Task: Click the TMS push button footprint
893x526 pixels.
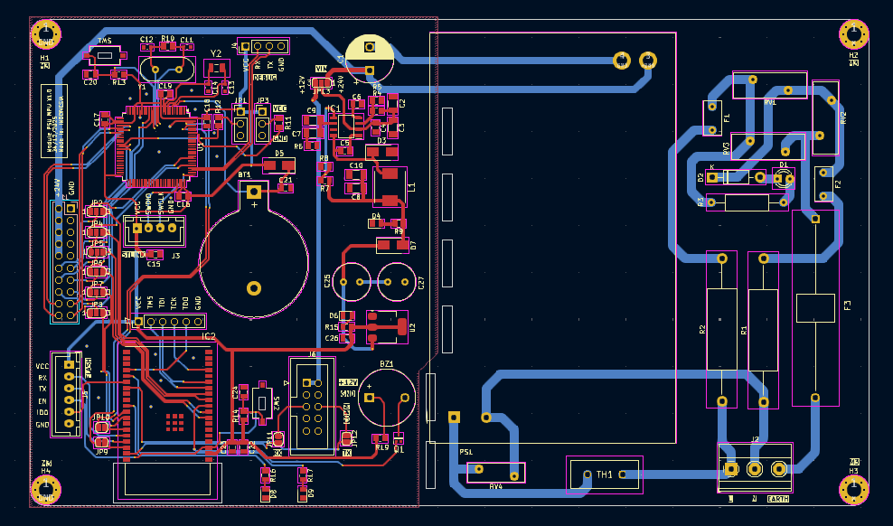Action: (105, 55)
